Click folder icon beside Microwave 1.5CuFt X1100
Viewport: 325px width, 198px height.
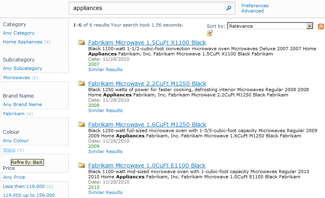[x=82, y=42]
